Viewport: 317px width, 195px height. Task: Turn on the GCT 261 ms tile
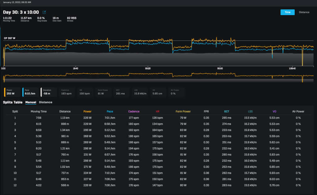pos(121,92)
